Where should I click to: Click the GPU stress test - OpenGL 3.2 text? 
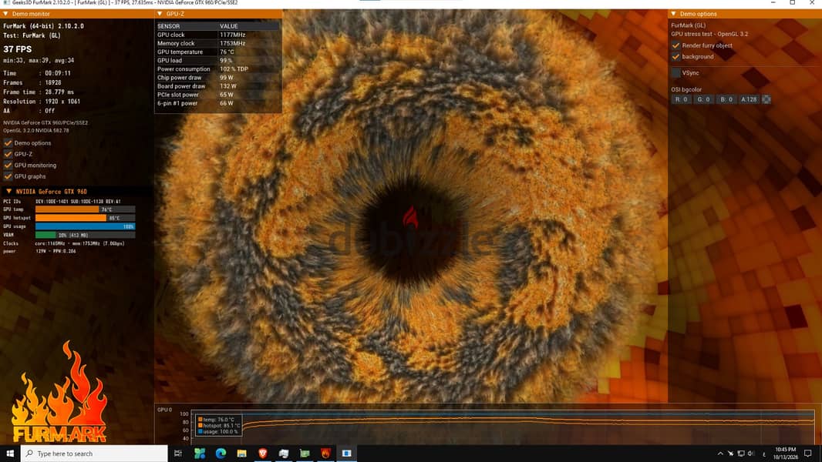tap(710, 34)
